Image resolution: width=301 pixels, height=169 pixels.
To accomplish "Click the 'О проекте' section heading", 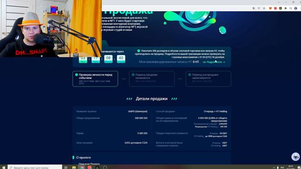I will [x=84, y=158].
